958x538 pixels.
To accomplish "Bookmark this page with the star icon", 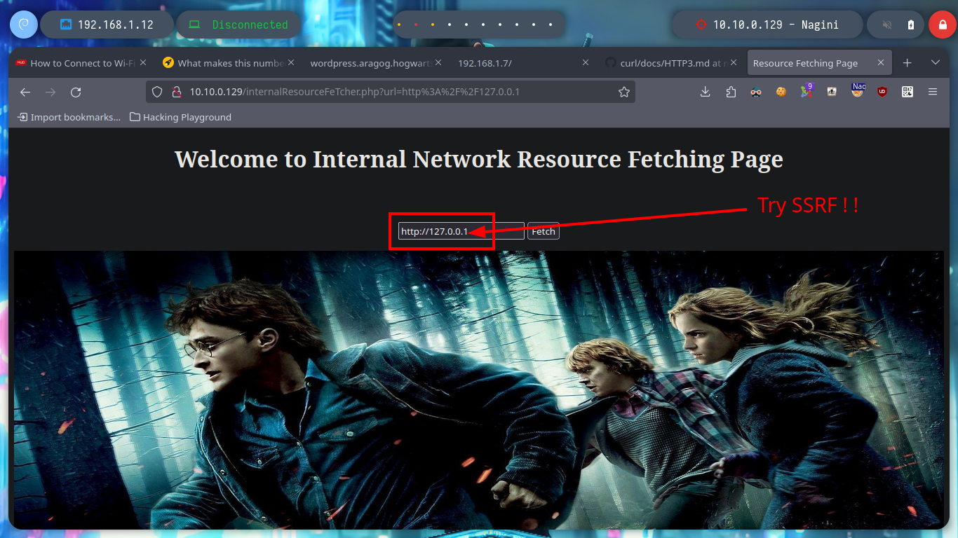I will pos(623,92).
